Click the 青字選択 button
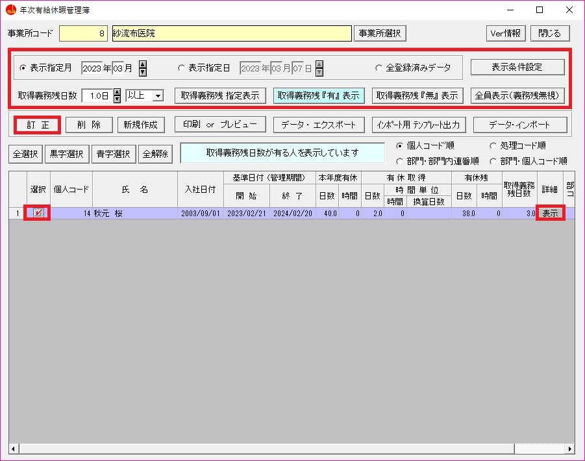 coord(114,154)
